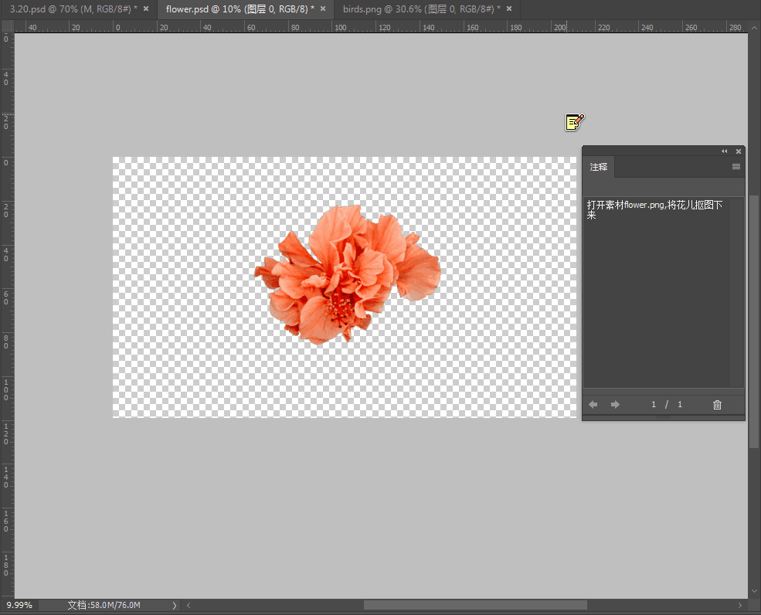Collapse the Notes panel to icons
The height and width of the screenshot is (615, 761).
pyautogui.click(x=725, y=151)
